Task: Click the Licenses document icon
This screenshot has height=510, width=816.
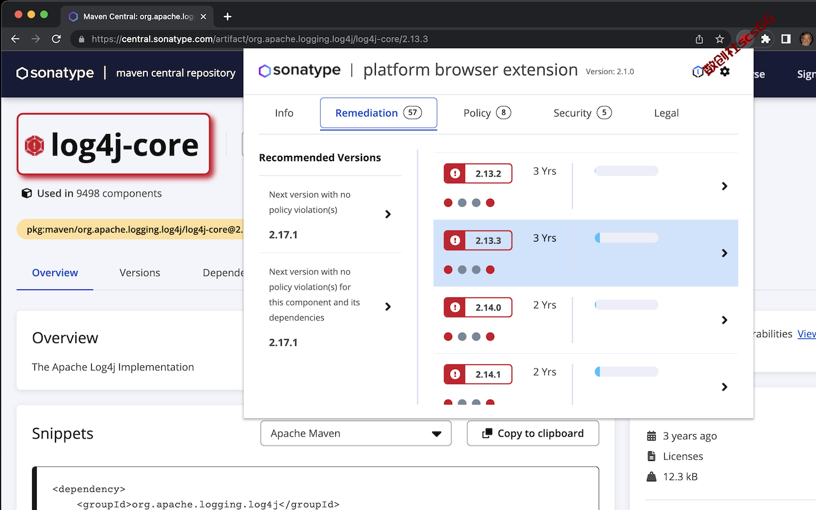Action: [x=652, y=456]
